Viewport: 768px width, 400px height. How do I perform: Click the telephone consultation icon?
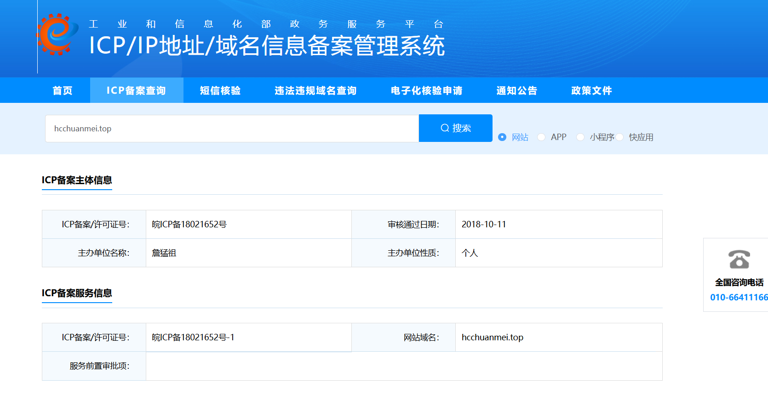pyautogui.click(x=739, y=259)
